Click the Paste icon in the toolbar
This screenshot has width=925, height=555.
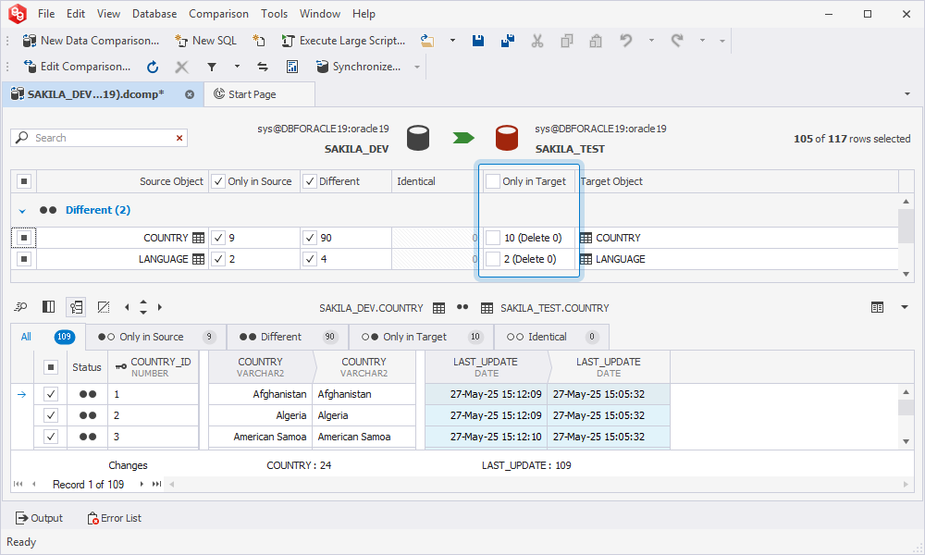pos(596,41)
